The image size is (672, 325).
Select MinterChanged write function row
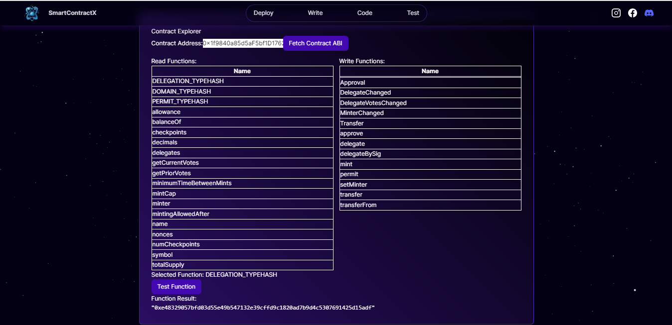click(x=430, y=113)
